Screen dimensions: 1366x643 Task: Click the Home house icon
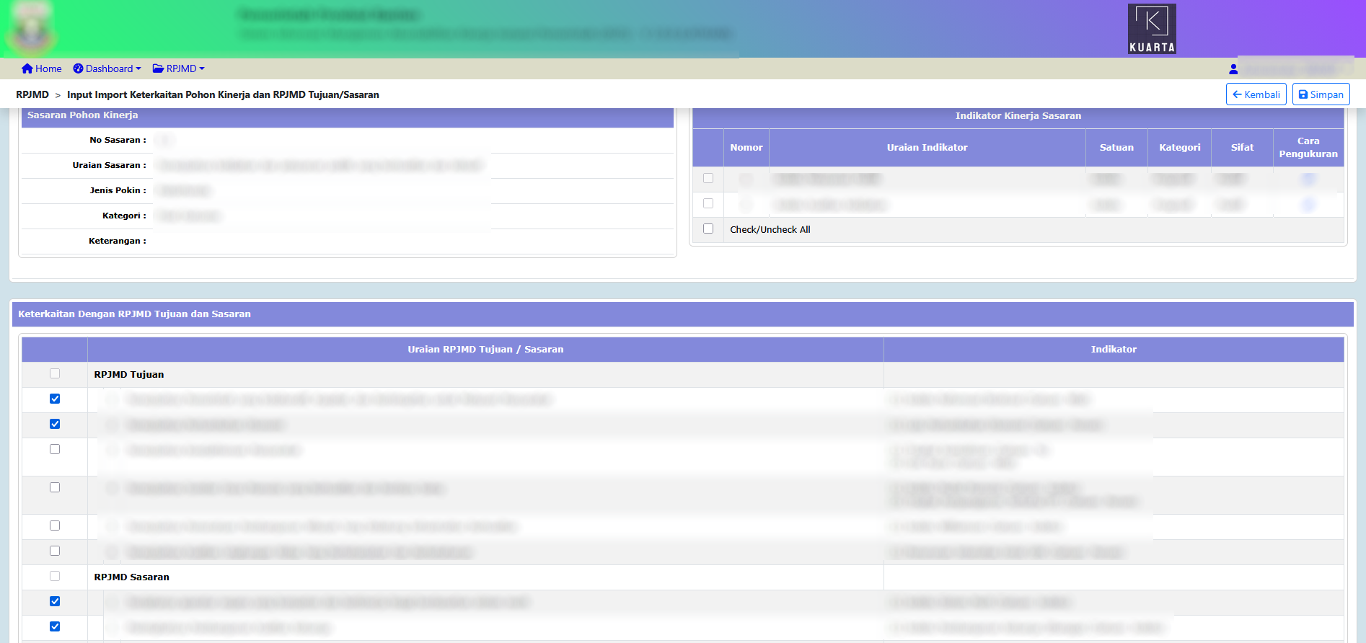(x=27, y=68)
